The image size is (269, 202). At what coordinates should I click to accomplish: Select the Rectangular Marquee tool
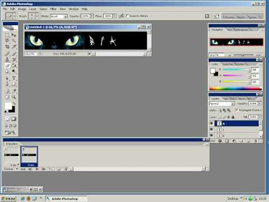[7, 35]
